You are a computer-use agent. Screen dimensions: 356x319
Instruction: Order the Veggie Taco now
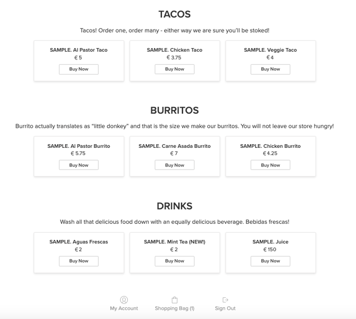coord(270,69)
